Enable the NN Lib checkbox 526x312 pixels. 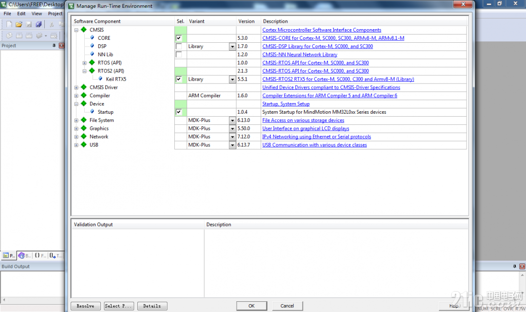(179, 54)
